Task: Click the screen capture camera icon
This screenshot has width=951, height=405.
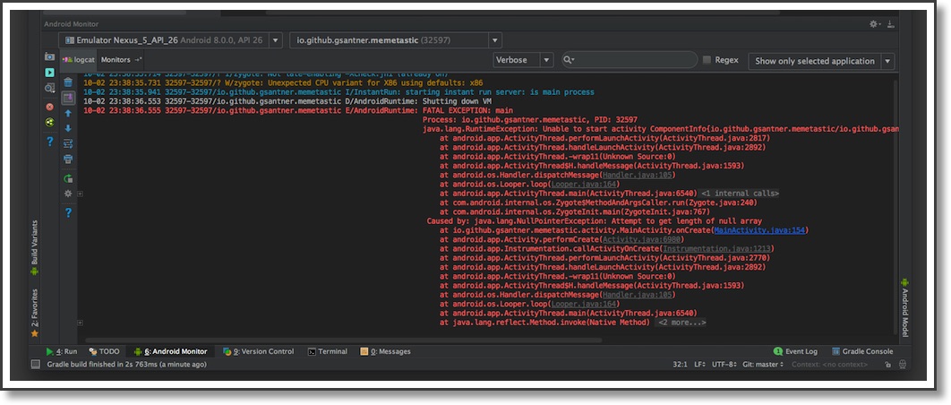Action: (50, 56)
